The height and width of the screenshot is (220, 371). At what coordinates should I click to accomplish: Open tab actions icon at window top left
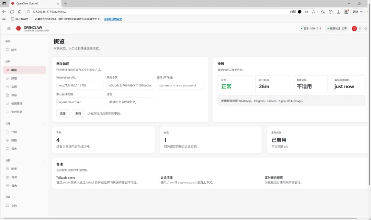[x=4, y=3]
